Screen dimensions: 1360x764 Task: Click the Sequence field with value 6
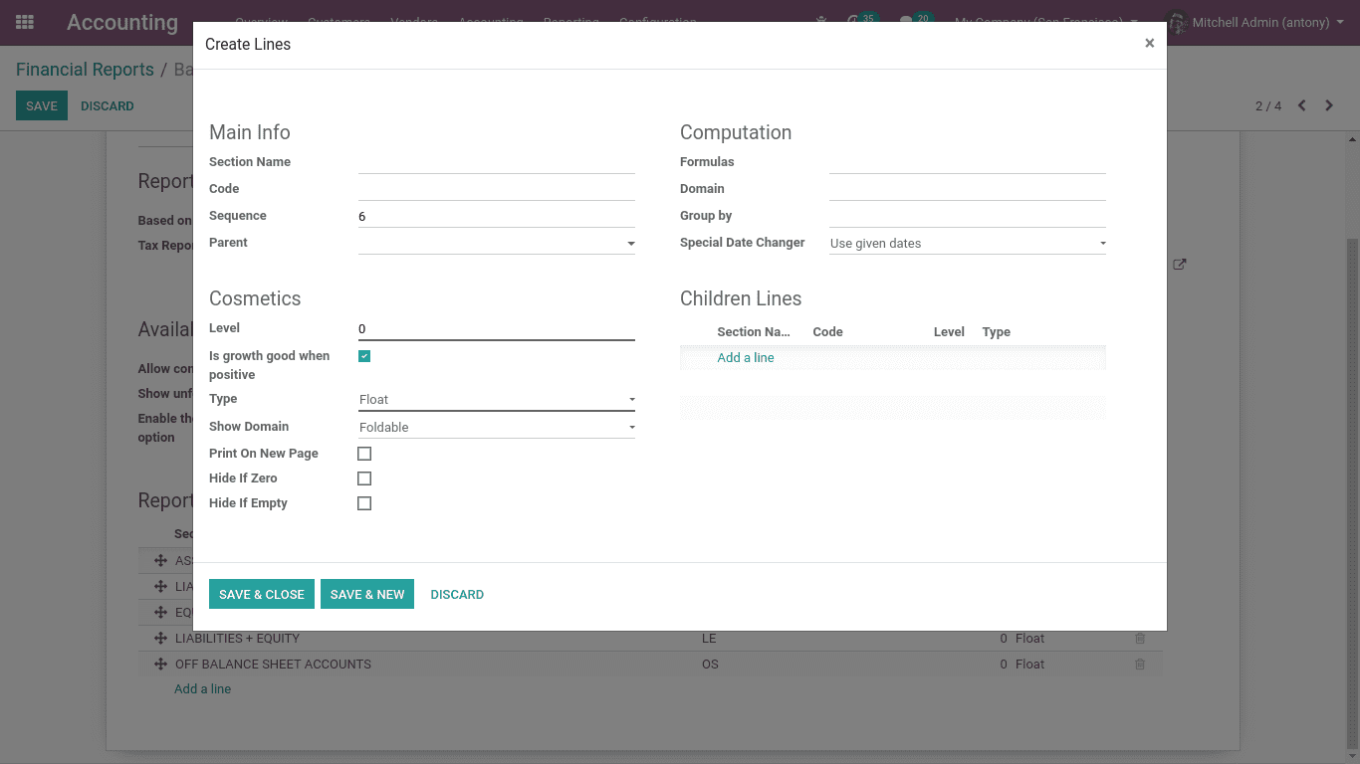point(497,216)
